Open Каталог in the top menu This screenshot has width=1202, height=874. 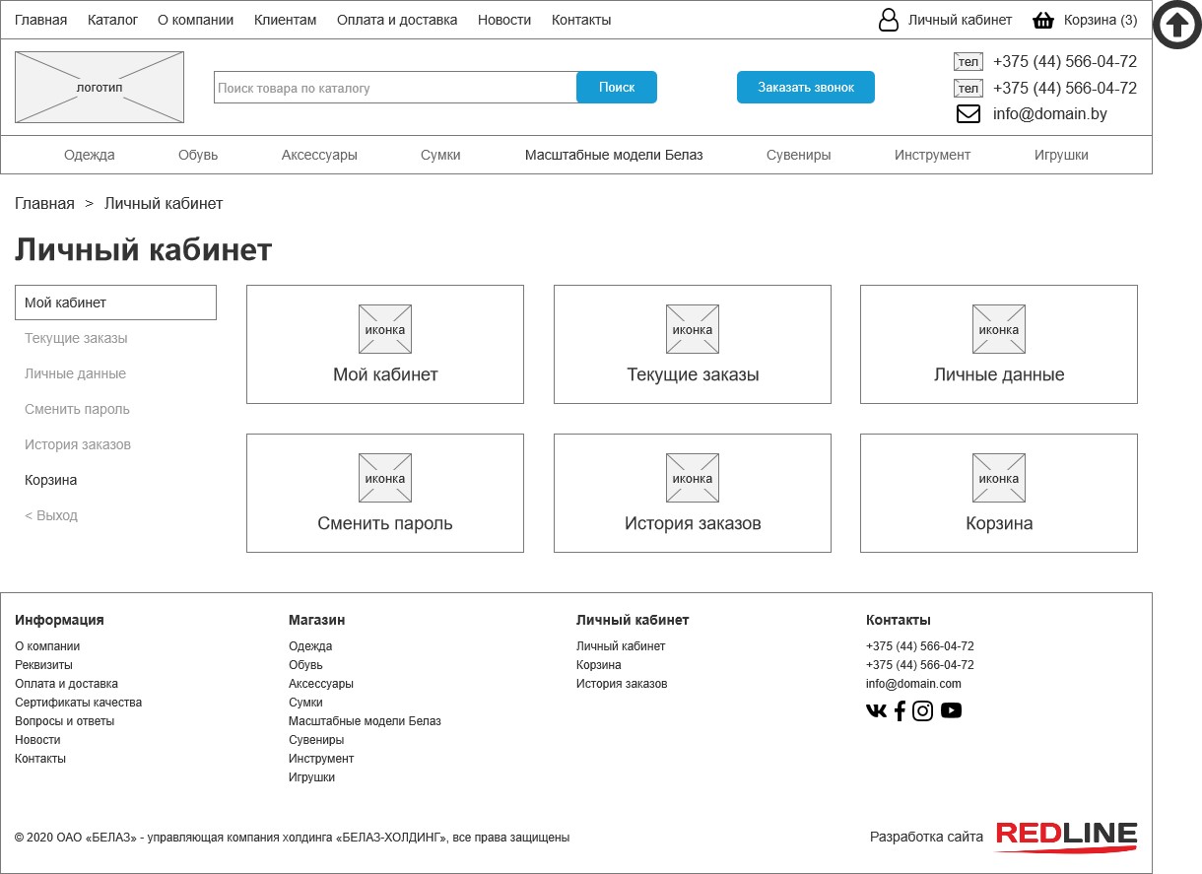112,20
